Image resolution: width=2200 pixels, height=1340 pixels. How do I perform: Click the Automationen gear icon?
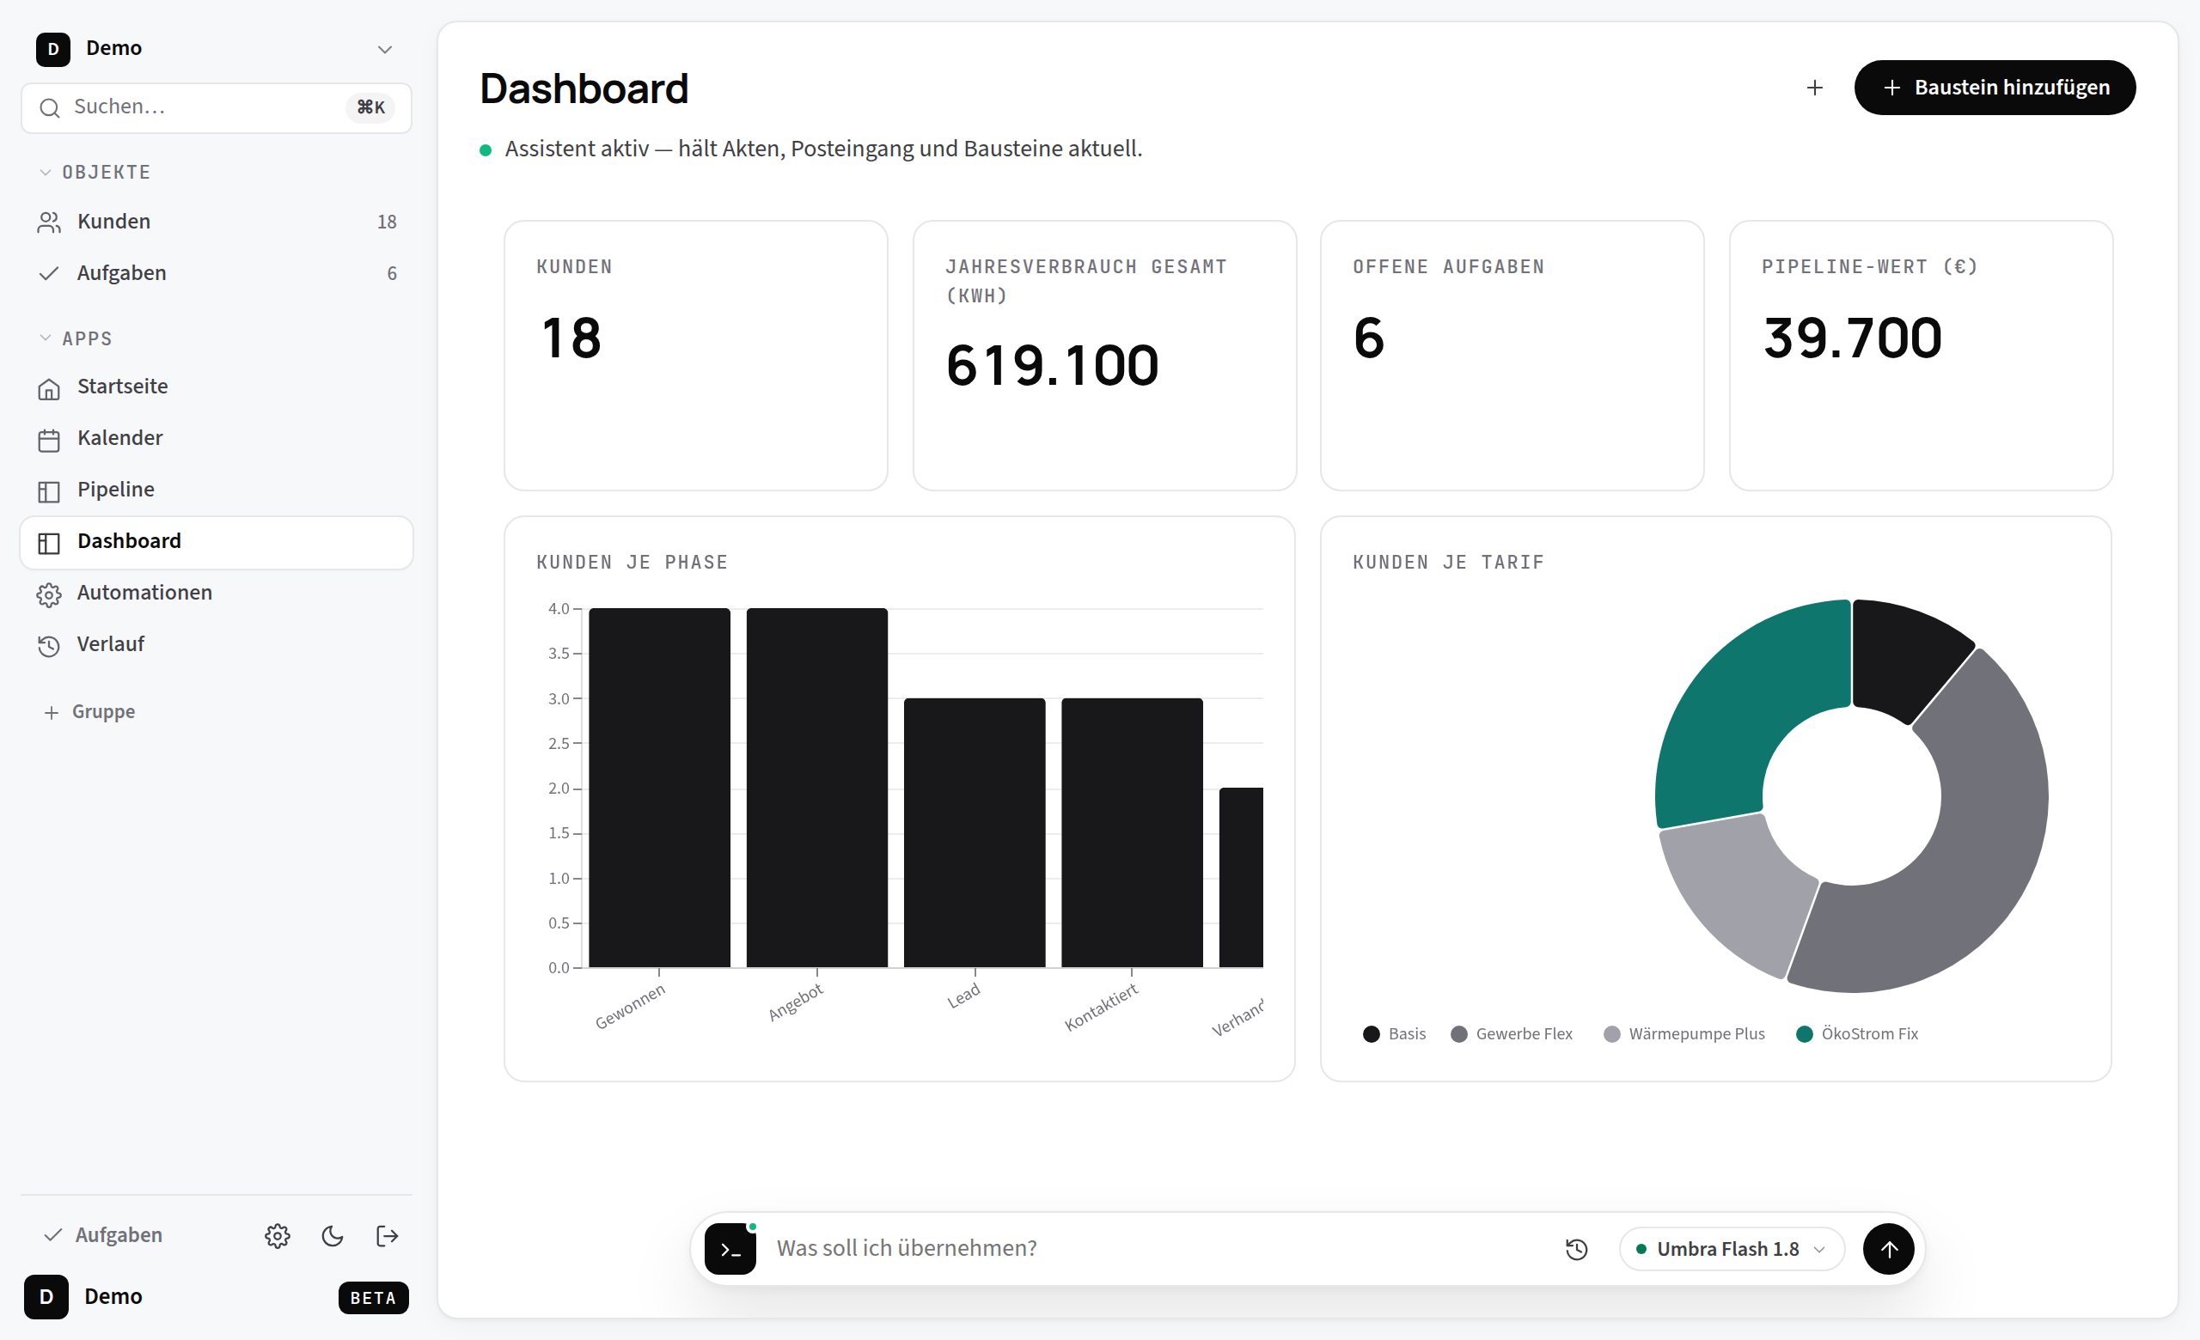(49, 595)
